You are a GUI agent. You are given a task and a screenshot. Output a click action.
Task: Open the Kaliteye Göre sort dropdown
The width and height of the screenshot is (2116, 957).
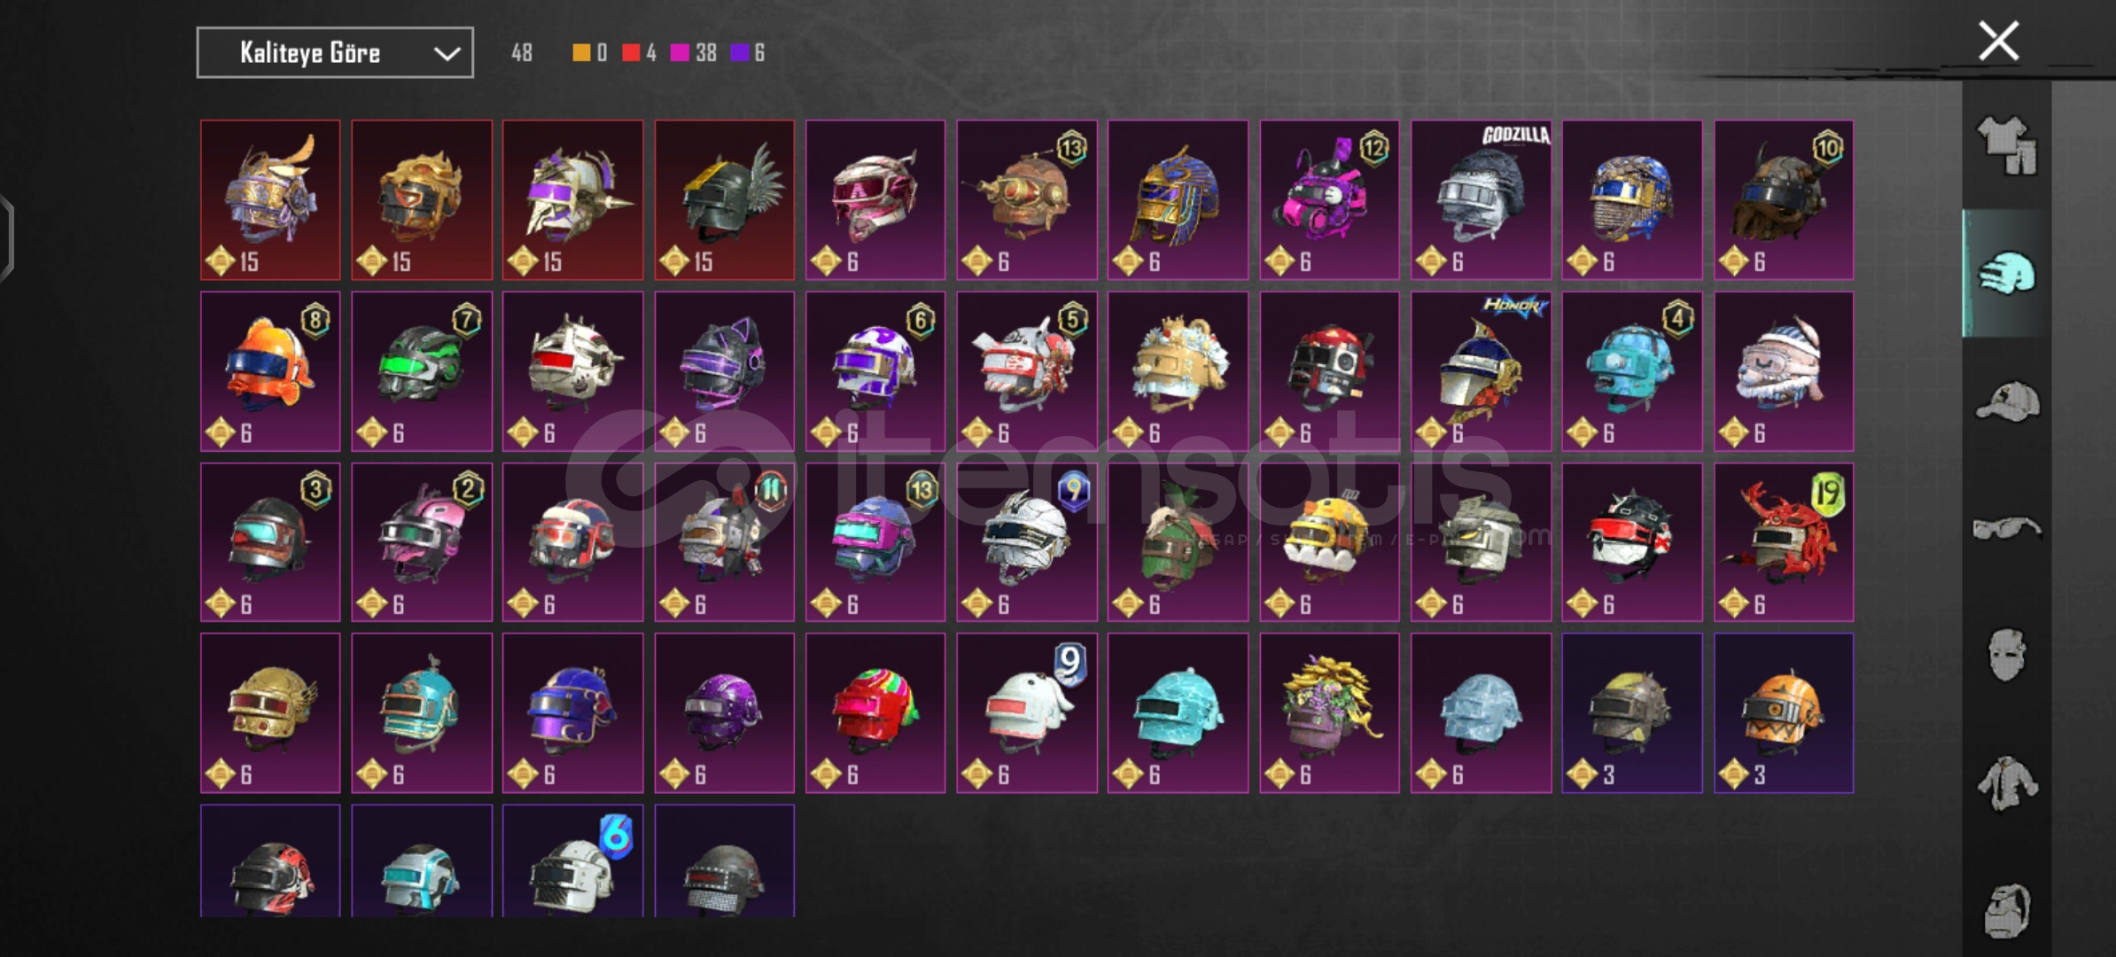click(335, 53)
